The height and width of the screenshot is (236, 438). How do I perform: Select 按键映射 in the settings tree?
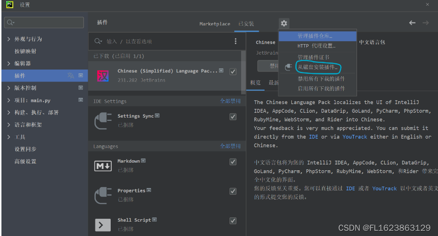[25, 51]
